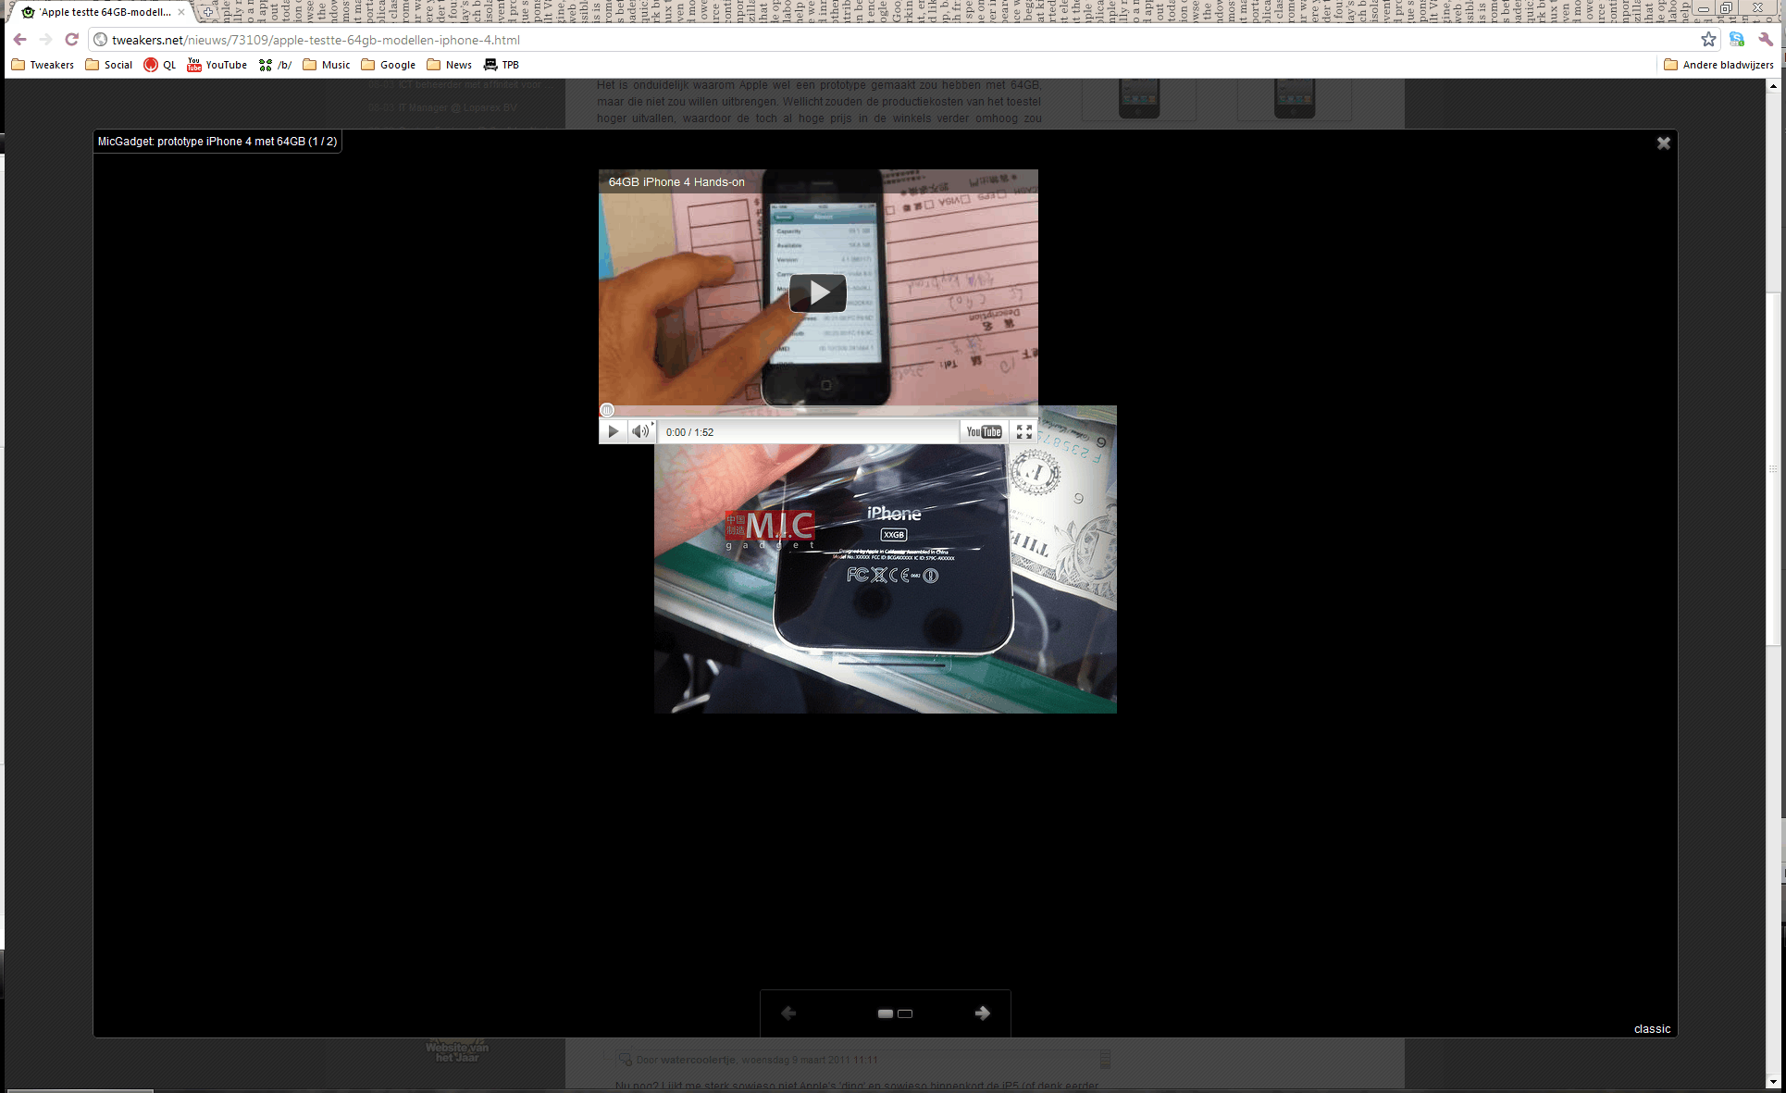1786x1093 pixels.
Task: Select the second slide indicator
Action: (905, 1013)
